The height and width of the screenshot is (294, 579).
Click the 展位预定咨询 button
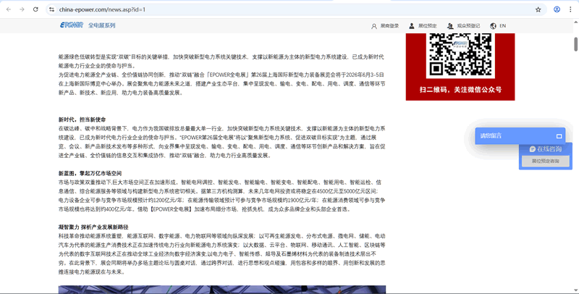(x=545, y=161)
